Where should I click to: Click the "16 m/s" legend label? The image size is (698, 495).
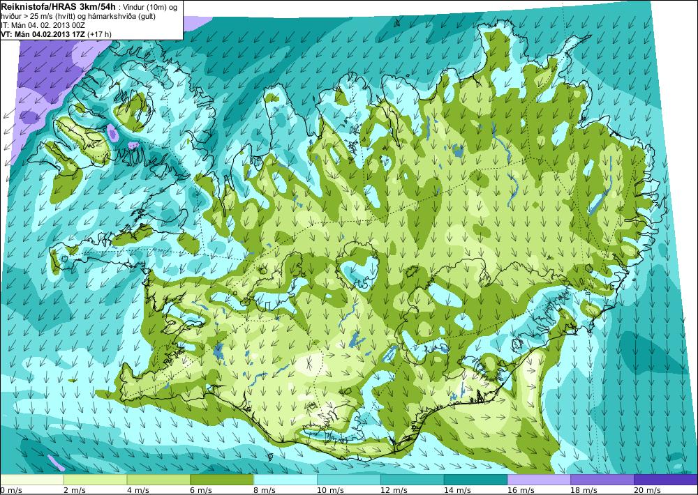pos(521,490)
